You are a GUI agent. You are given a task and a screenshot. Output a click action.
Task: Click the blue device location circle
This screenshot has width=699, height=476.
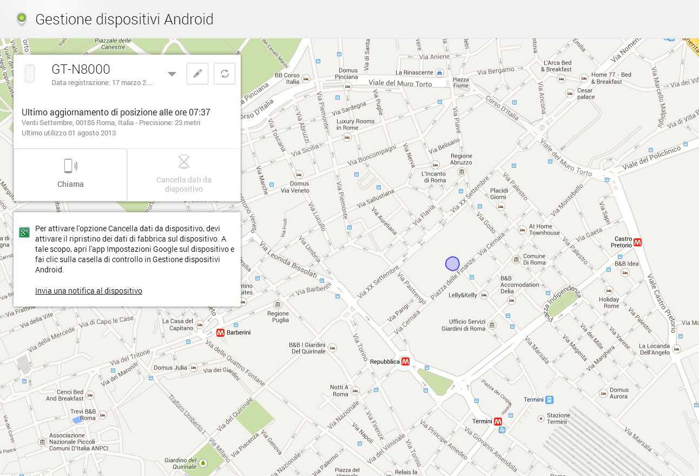(452, 264)
